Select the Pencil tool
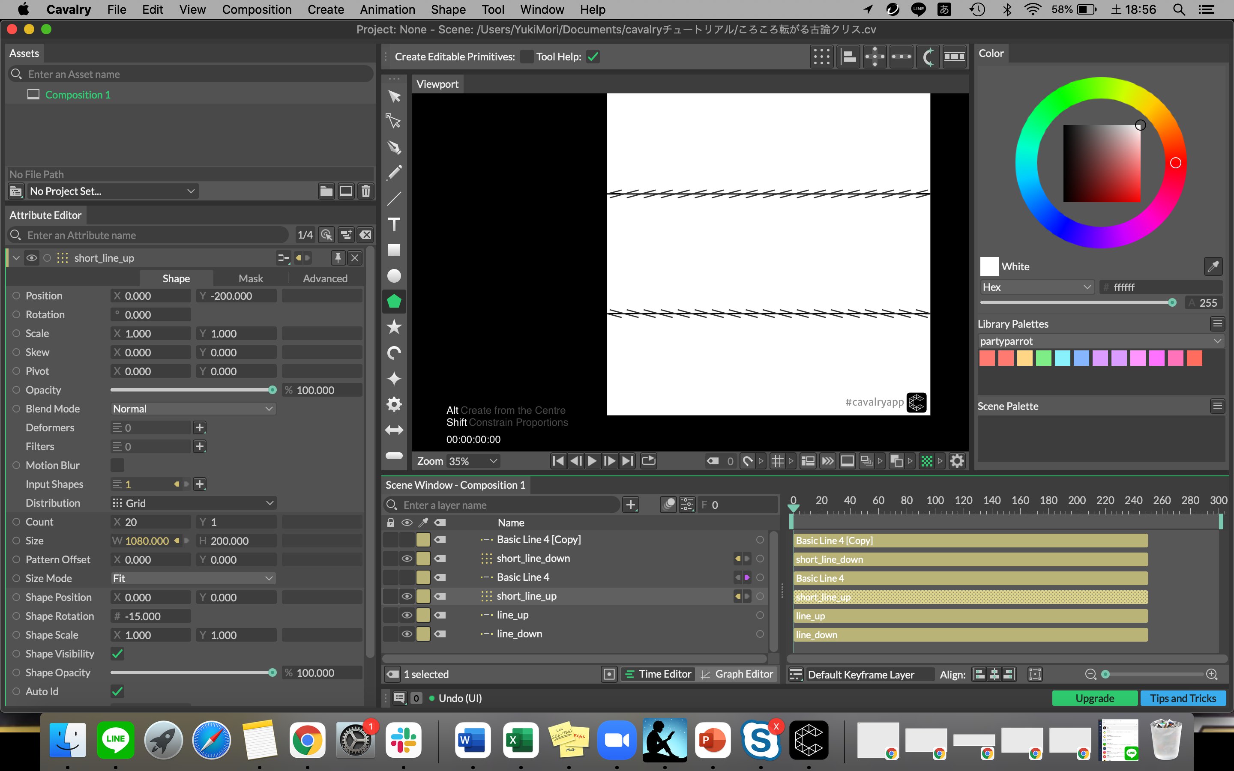Viewport: 1234px width, 771px height. point(394,173)
